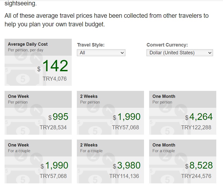Click the One Month Per person heading
The width and height of the screenshot is (223, 189).
[164, 96]
